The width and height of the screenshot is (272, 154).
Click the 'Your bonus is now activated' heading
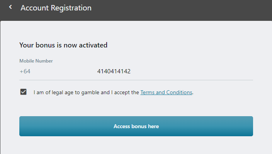point(63,45)
